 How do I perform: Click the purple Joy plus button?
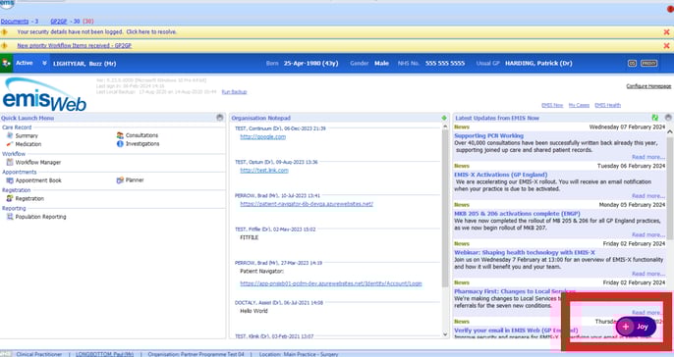tap(637, 327)
